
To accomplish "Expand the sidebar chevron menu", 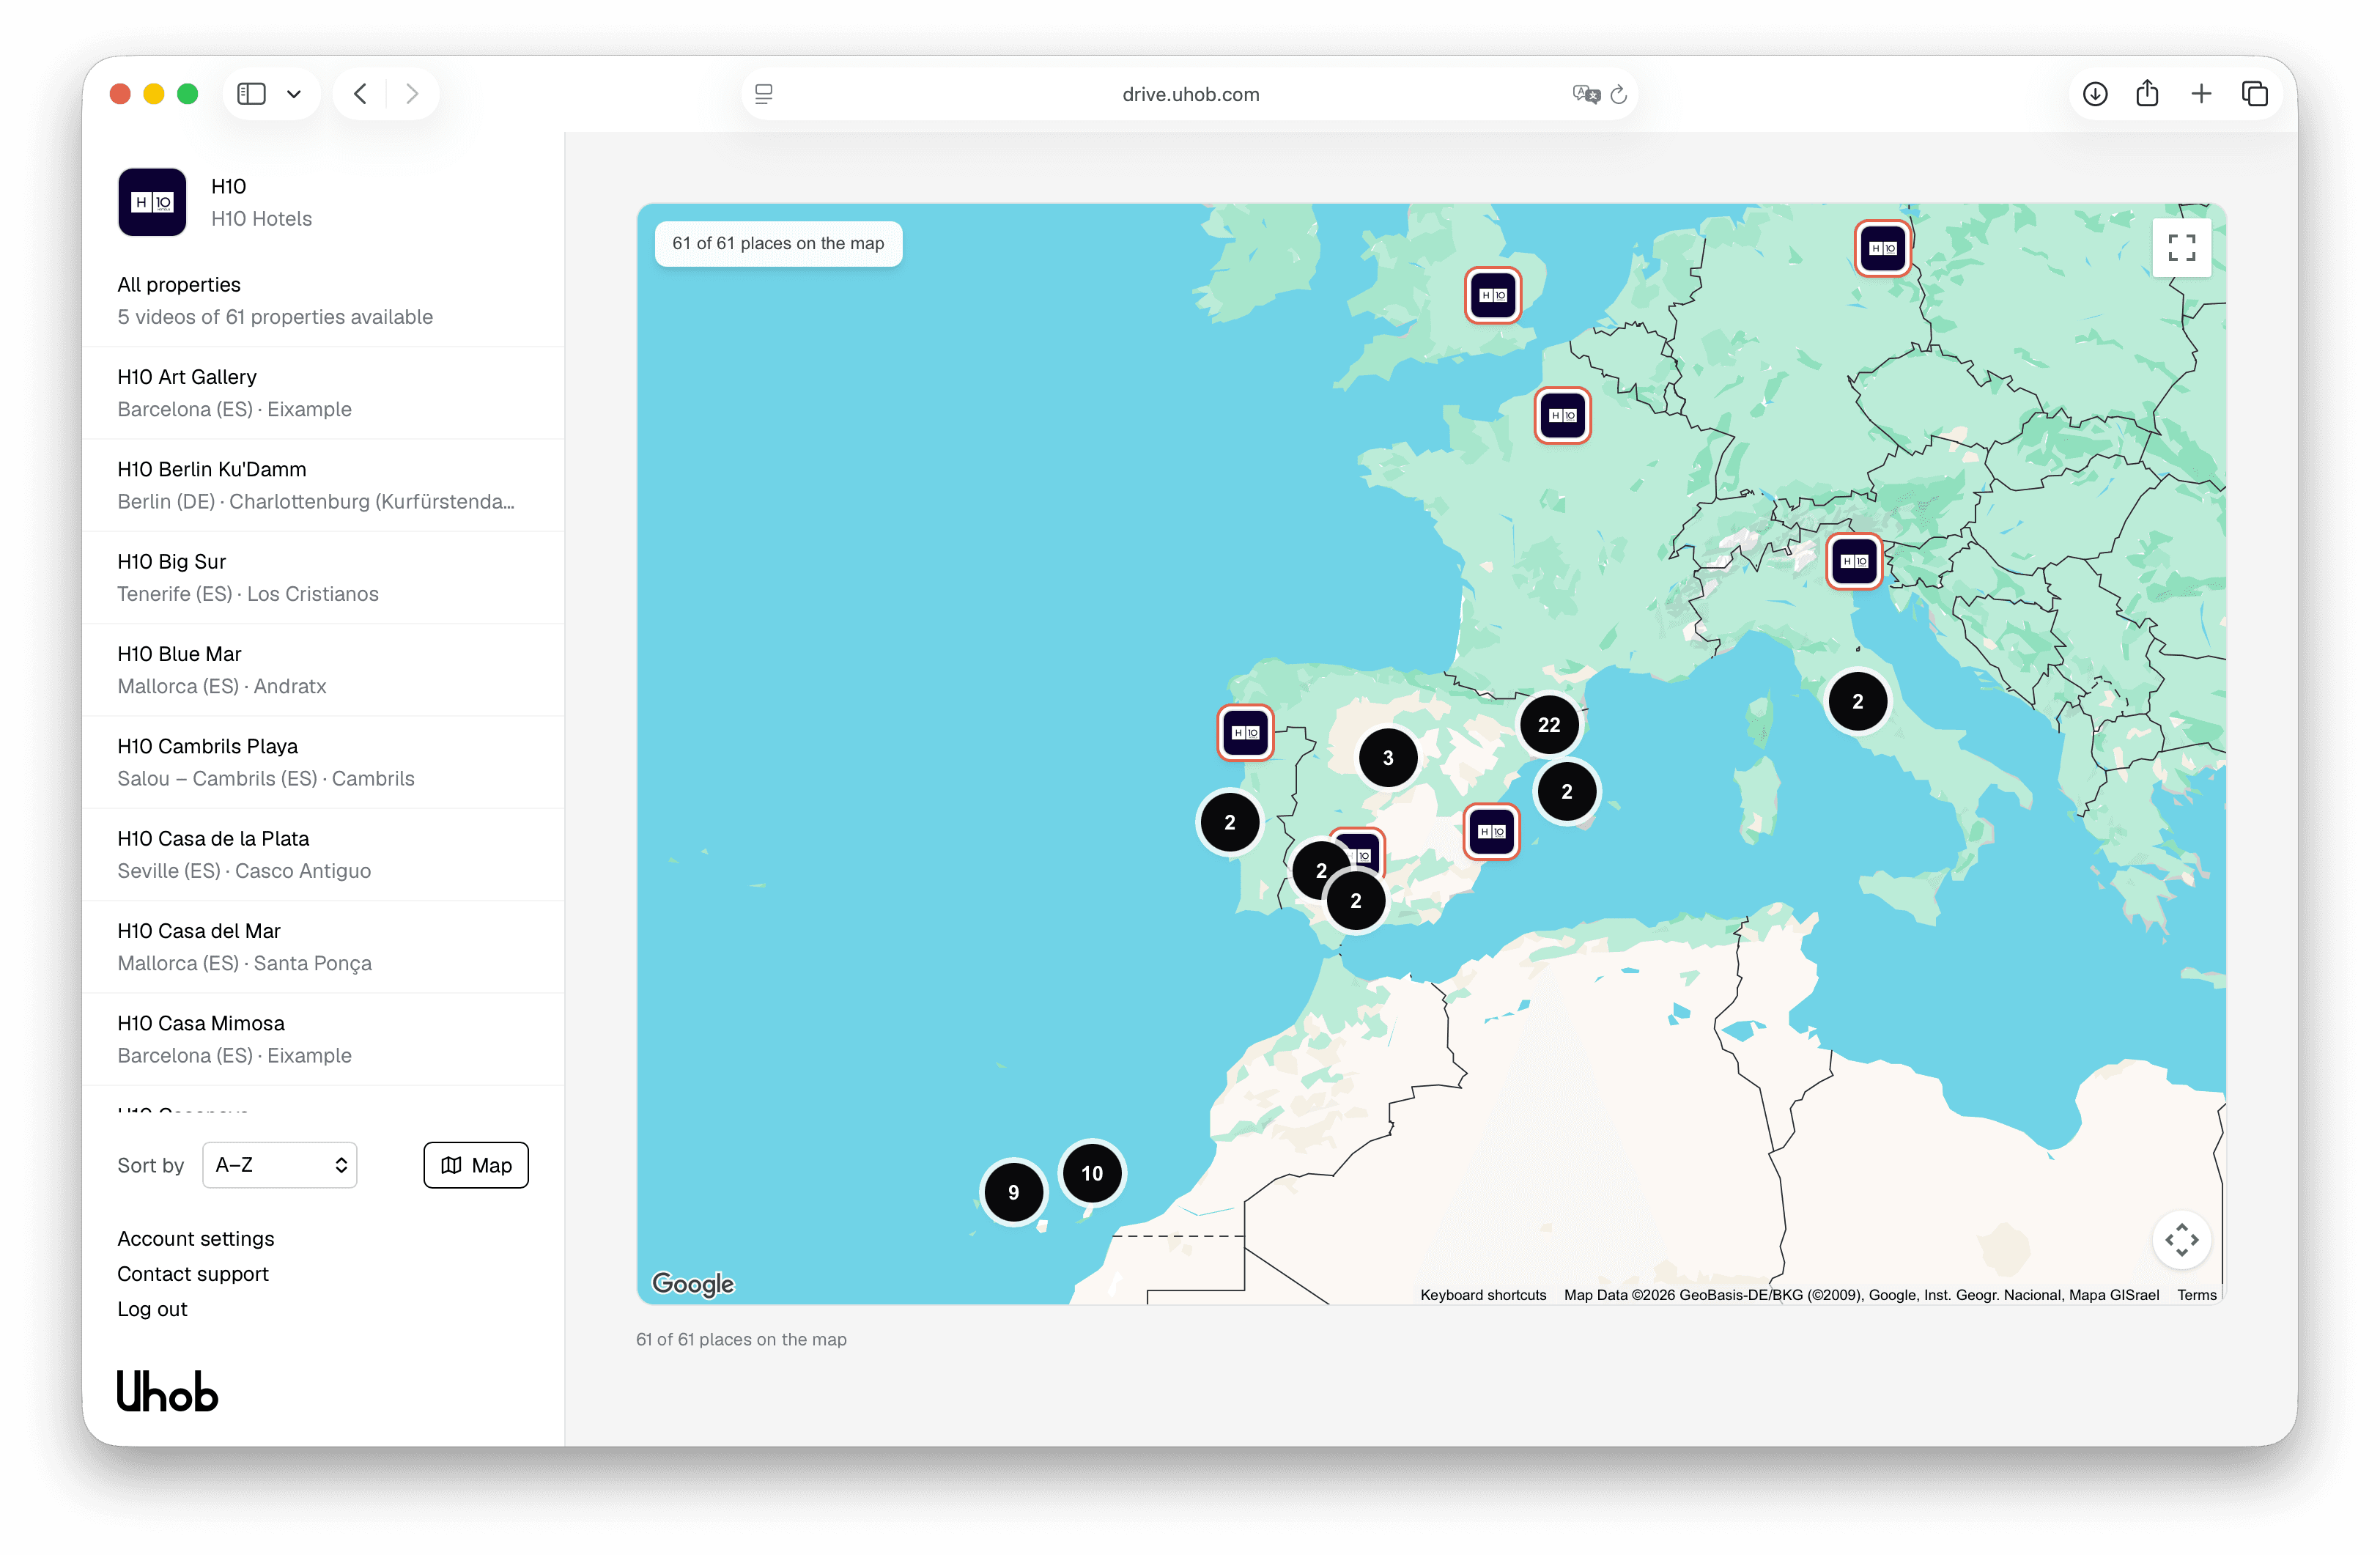I will pos(294,94).
